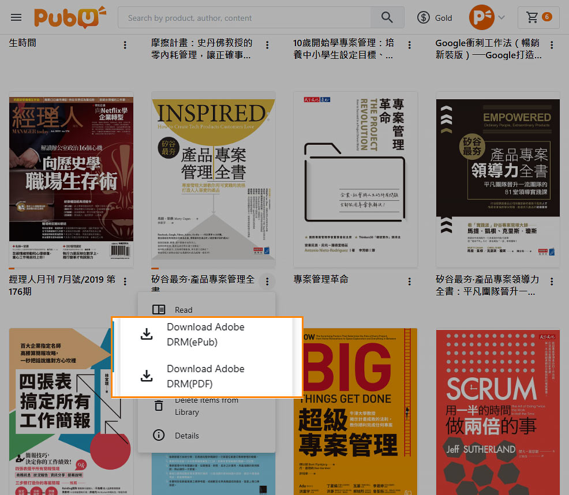Click the search magnifier icon
The width and height of the screenshot is (569, 495).
(387, 17)
